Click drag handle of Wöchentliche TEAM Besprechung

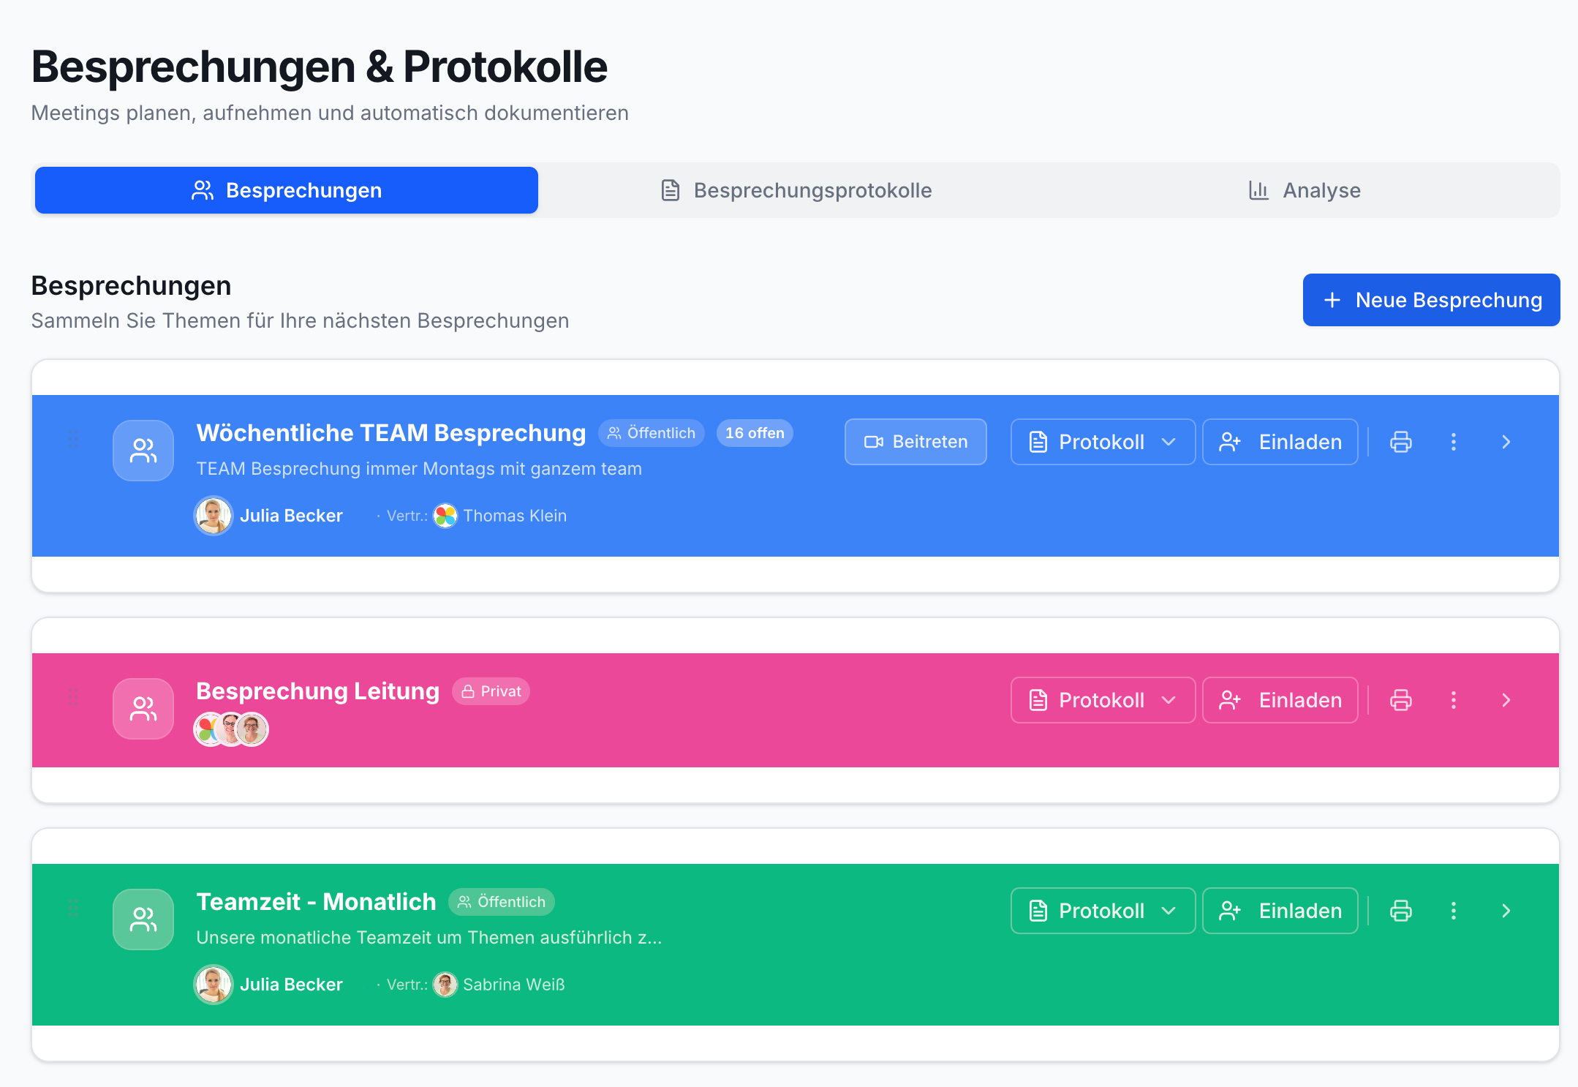click(73, 439)
